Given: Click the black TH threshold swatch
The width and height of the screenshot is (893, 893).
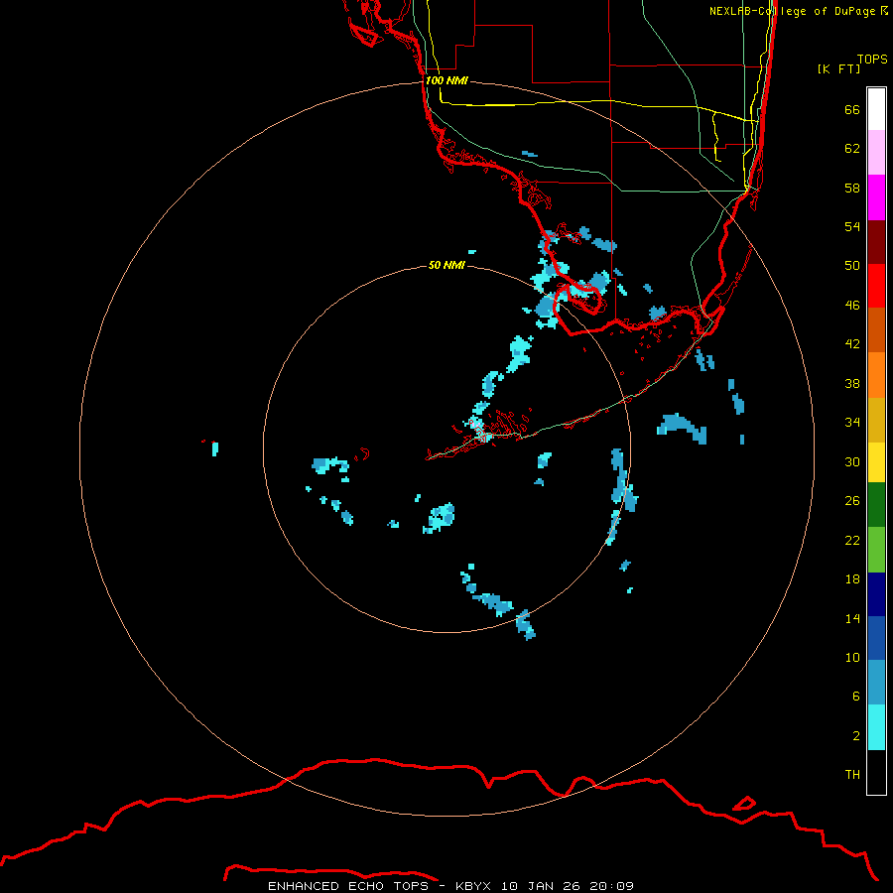Looking at the screenshot, I should (x=876, y=772).
